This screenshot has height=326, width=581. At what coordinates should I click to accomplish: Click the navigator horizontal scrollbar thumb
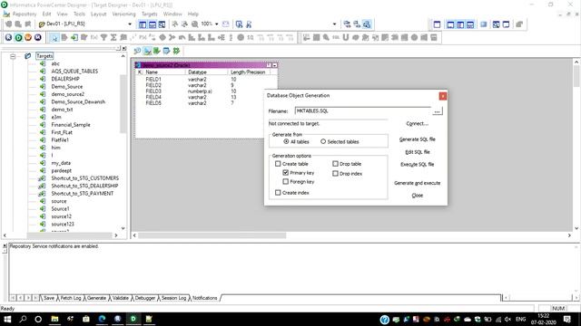click(x=70, y=235)
